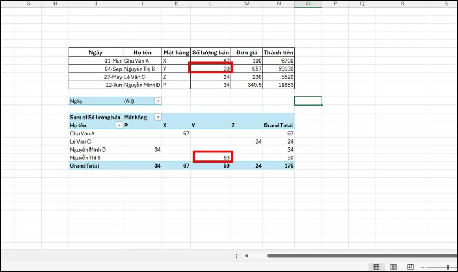The image size is (458, 272).
Task: Select the 'Sum of Số lượng bán' pivot cell
Action: pyautogui.click(x=96, y=117)
